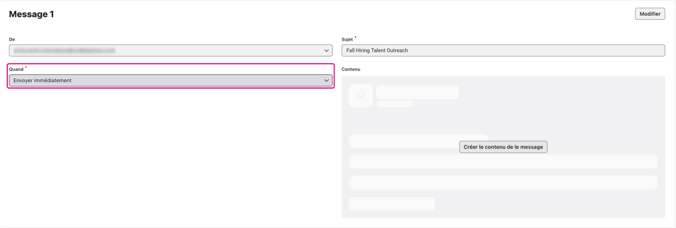Click the placeholder avatar icon in content preview
The height and width of the screenshot is (228, 676).
(x=360, y=96)
